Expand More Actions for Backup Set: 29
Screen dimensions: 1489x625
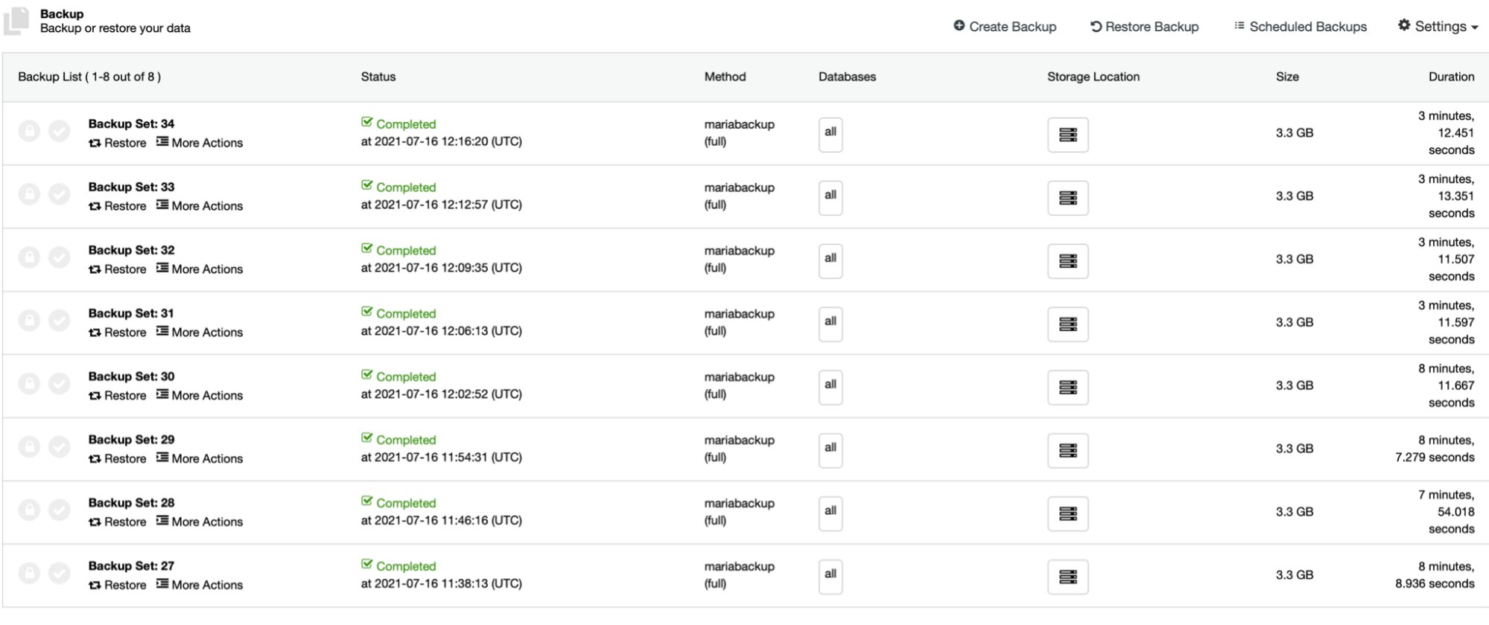200,459
